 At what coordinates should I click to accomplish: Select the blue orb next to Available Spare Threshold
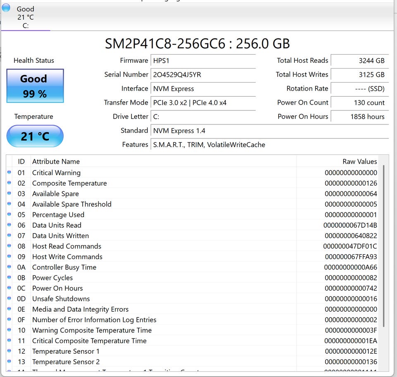tap(9, 204)
